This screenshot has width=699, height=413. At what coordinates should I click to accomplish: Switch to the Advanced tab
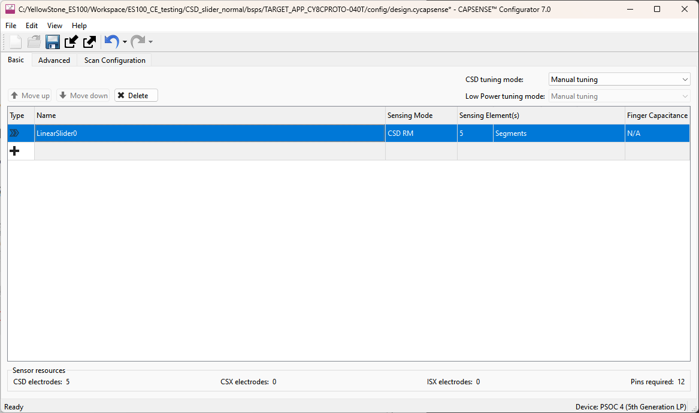coord(54,60)
